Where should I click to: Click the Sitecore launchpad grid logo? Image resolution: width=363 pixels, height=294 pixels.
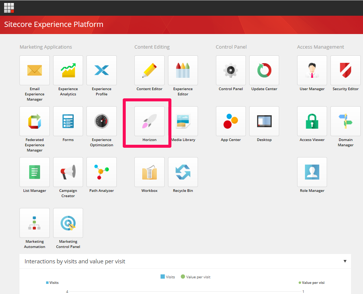coord(9,8)
